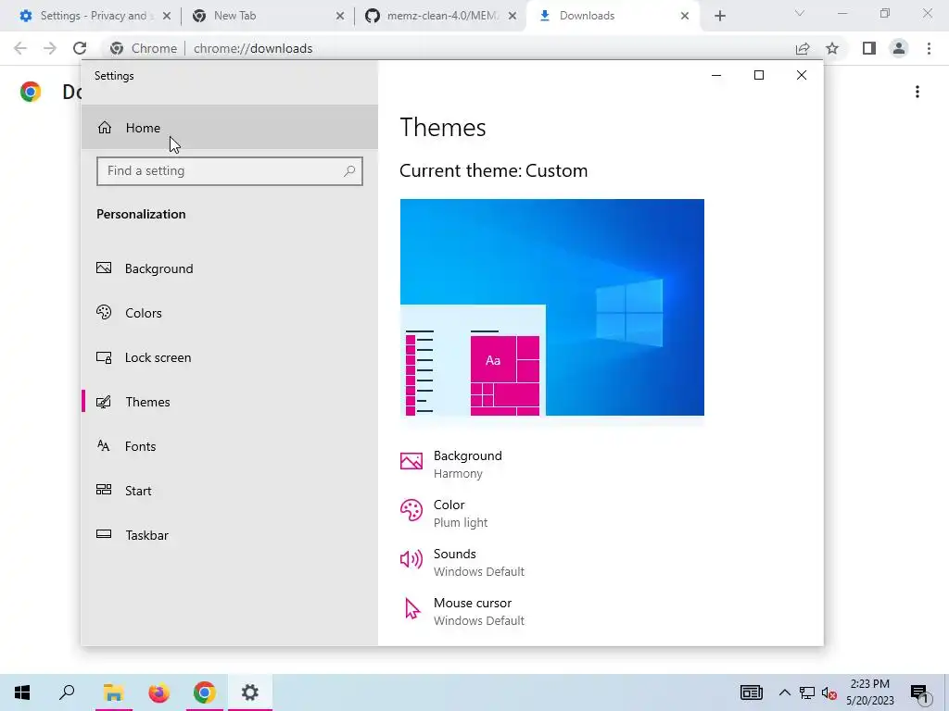
Task: Click the current theme preview image
Action: click(x=552, y=307)
